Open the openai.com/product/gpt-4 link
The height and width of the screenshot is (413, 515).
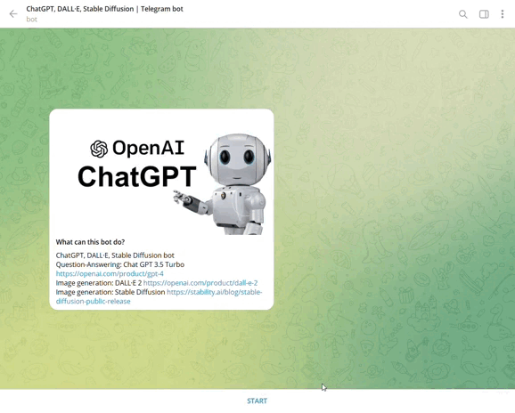pyautogui.click(x=110, y=273)
